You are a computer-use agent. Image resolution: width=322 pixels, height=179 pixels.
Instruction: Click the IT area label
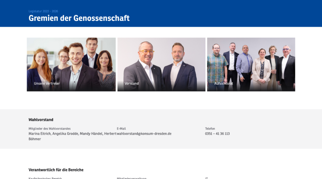click(x=206, y=178)
